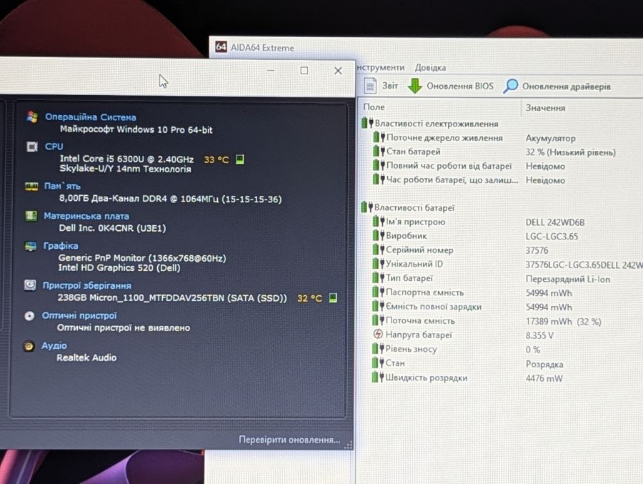Close the front system info window
643x484 pixels.
[x=338, y=71]
